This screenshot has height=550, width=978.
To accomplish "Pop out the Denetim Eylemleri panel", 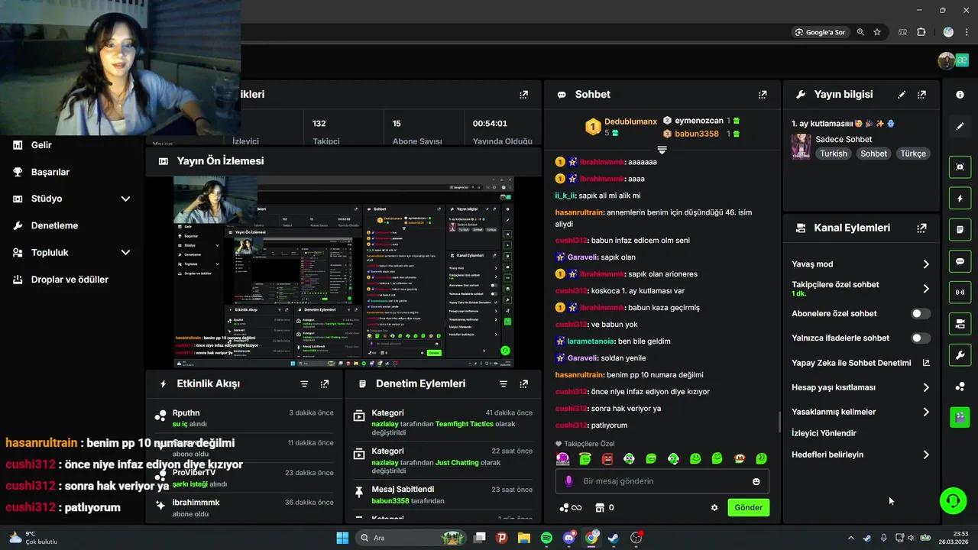I will click(523, 383).
